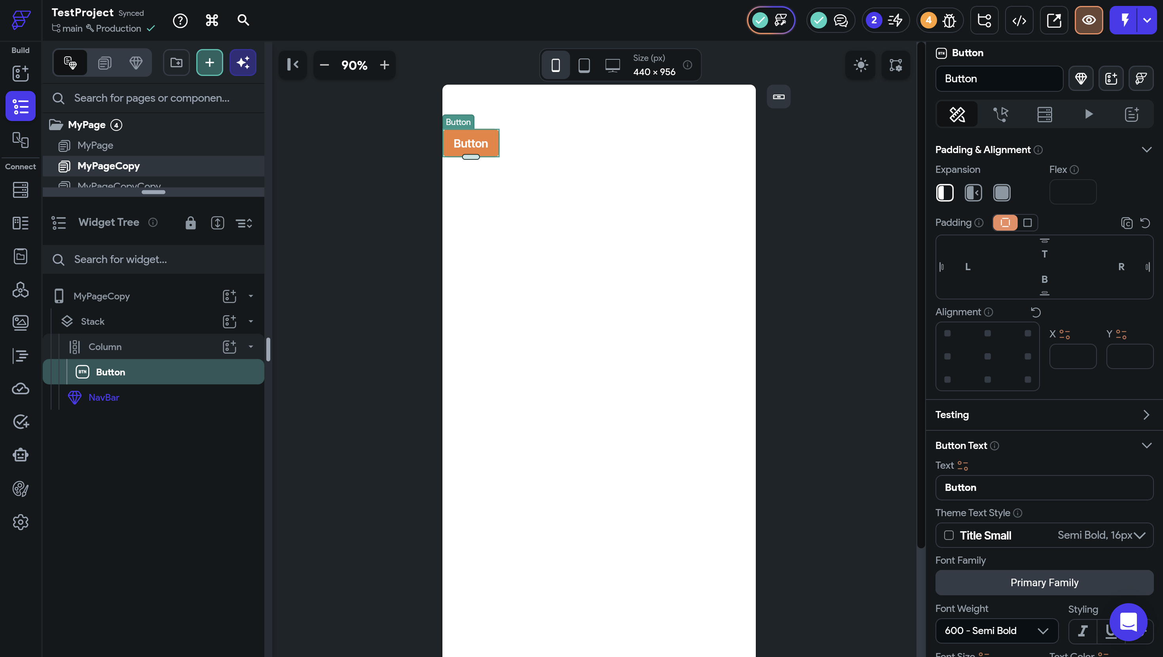Open the Font Weight dropdown
The width and height of the screenshot is (1163, 657).
click(x=996, y=630)
